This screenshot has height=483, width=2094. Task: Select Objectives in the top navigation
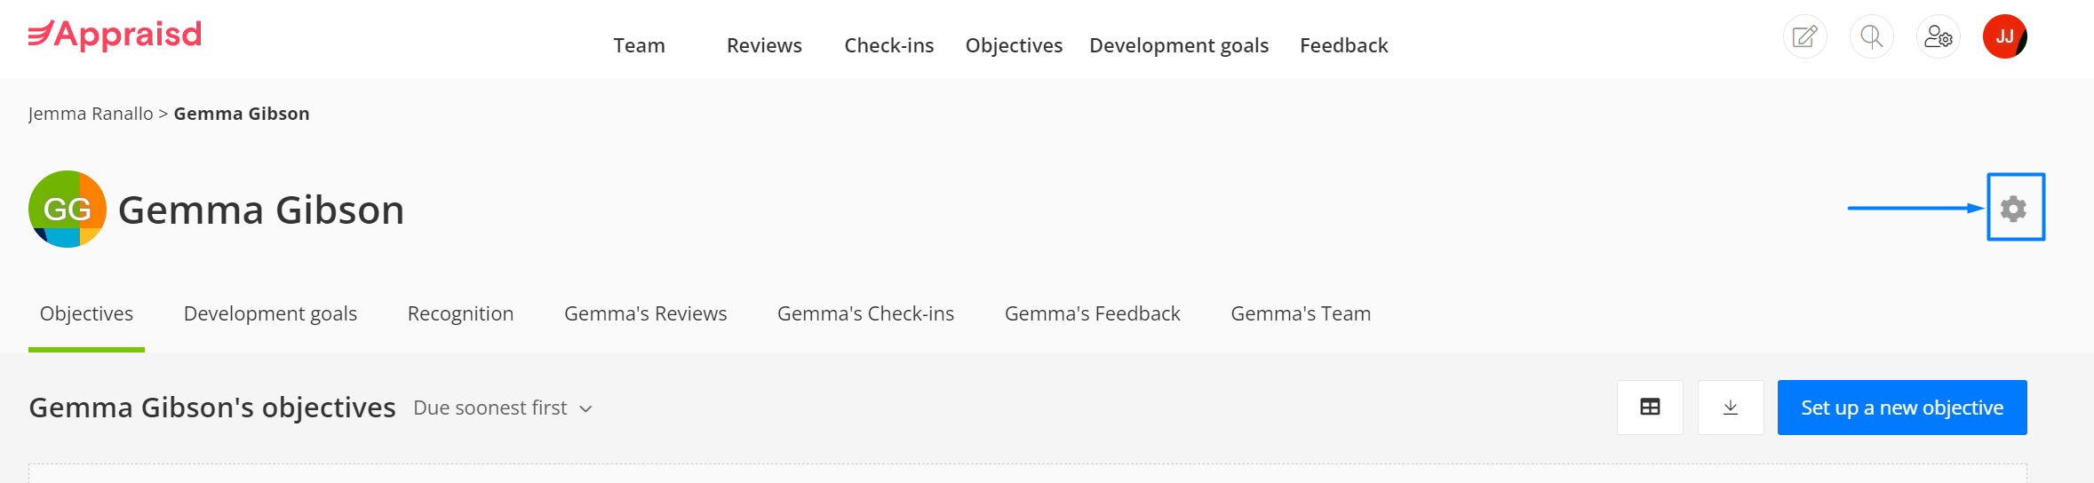pyautogui.click(x=1014, y=45)
